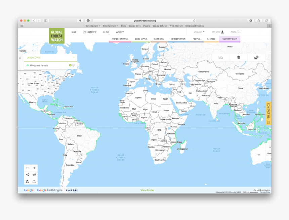Open the MORE menu
The height and width of the screenshot is (220, 289).
(234, 32)
